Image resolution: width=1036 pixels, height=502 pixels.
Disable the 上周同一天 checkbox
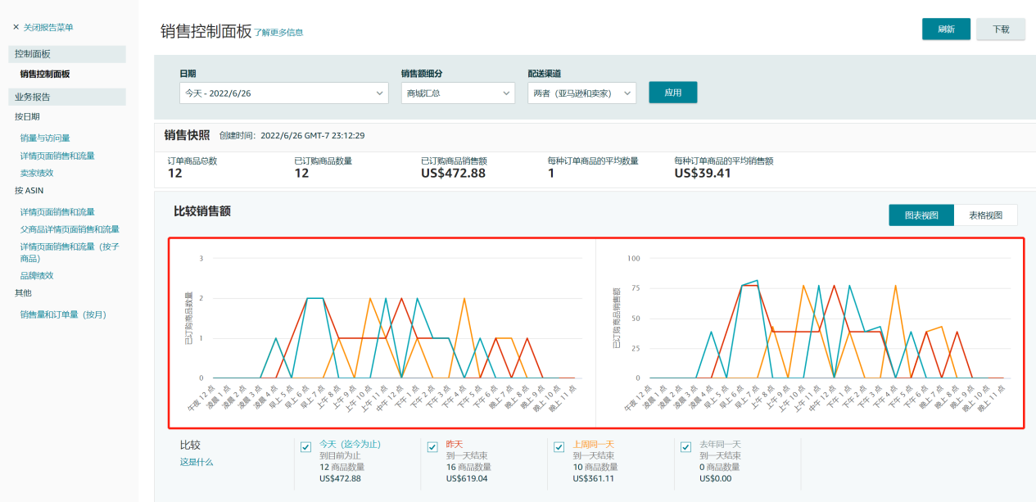point(559,447)
